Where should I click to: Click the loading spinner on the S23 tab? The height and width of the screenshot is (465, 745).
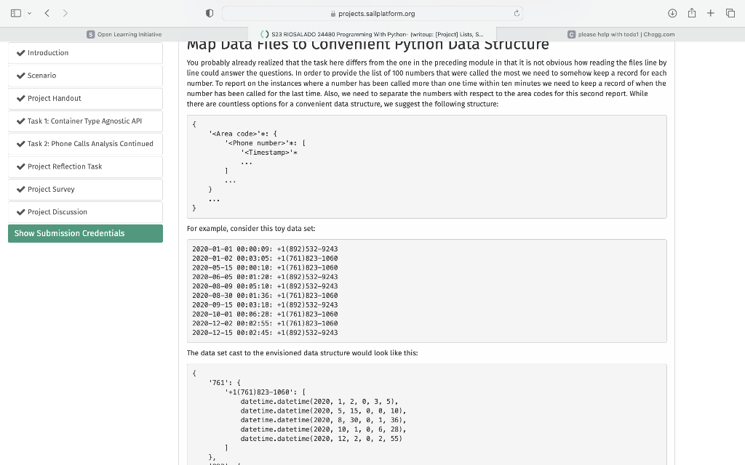[265, 34]
